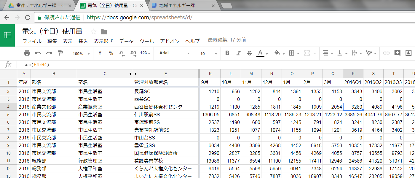This screenshot has width=415, height=178.
Task: Select cell 行政管理室
Action: click(105, 161)
